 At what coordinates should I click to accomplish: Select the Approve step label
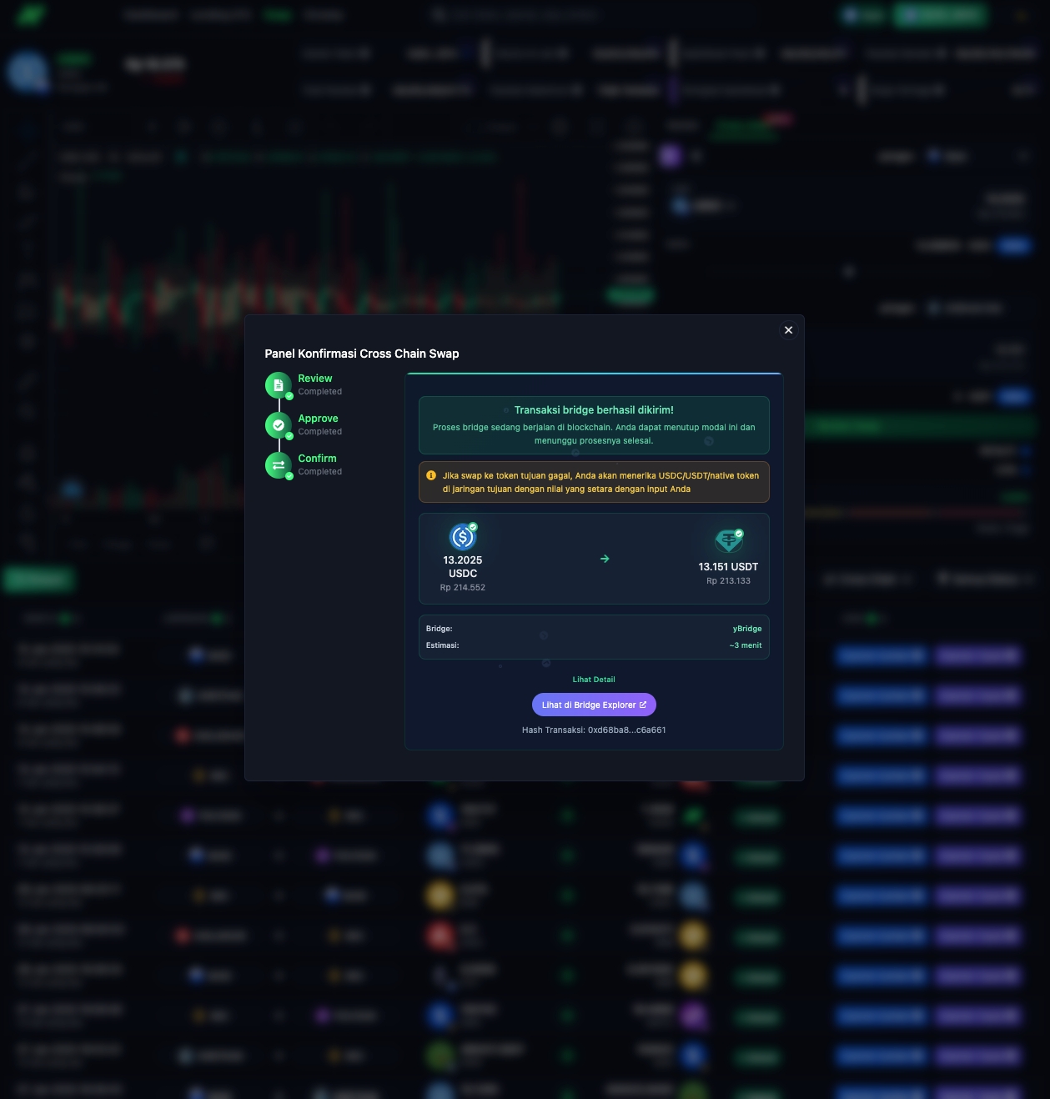(318, 419)
